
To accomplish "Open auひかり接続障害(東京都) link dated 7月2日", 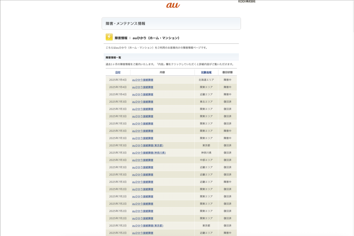I will click(147, 226).
